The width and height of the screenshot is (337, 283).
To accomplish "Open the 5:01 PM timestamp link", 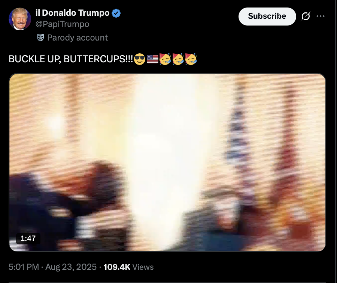I will click(x=24, y=267).
